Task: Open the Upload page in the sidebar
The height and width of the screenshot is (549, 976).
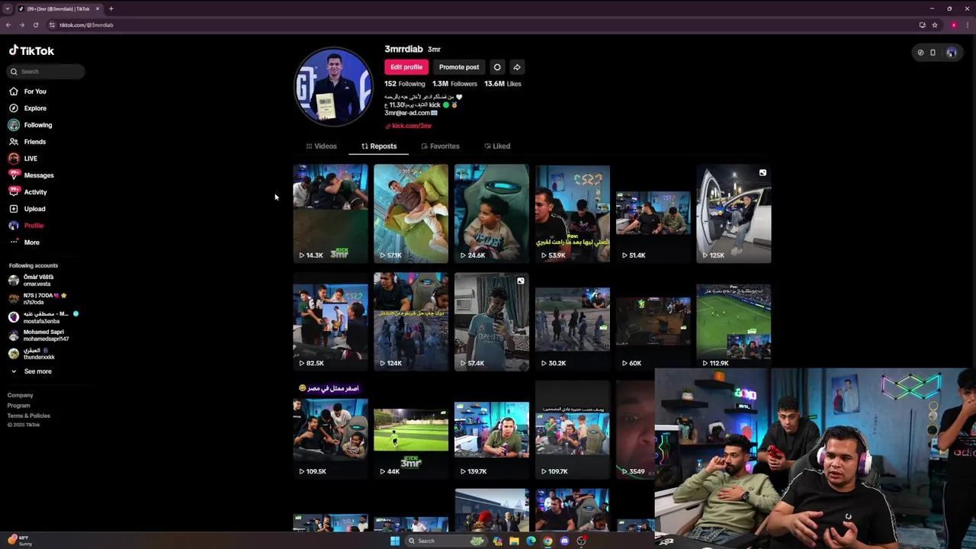Action: pyautogui.click(x=27, y=209)
